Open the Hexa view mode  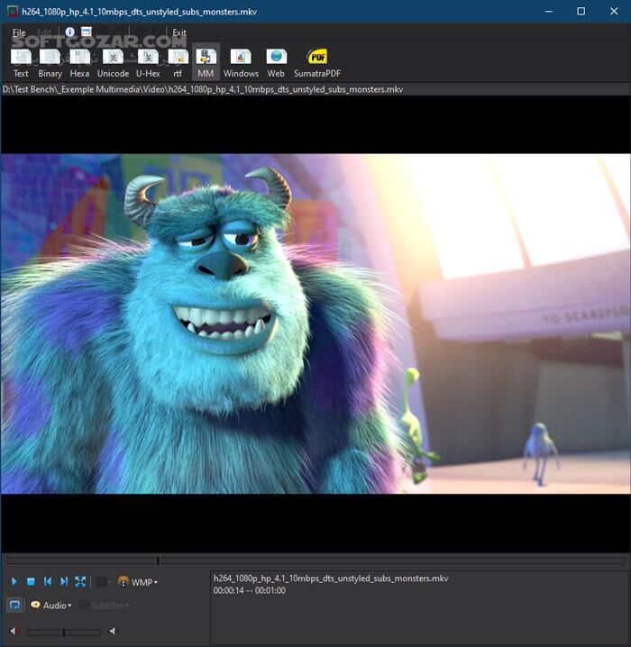click(79, 62)
